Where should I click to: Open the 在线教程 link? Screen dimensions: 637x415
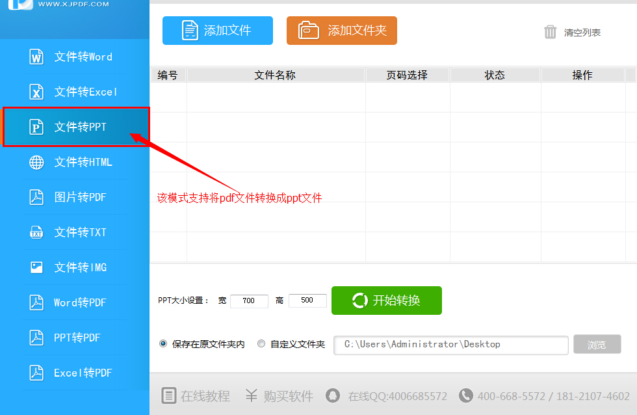click(196, 396)
